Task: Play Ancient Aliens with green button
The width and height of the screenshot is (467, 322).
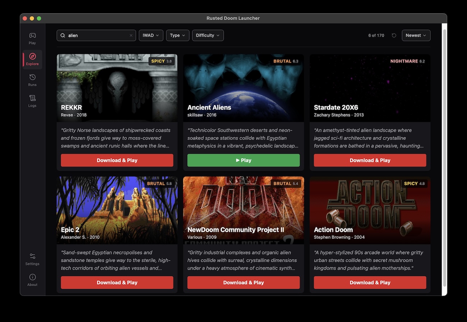Action: click(x=244, y=160)
